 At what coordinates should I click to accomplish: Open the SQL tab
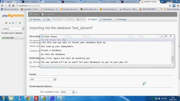[x=47, y=19]
